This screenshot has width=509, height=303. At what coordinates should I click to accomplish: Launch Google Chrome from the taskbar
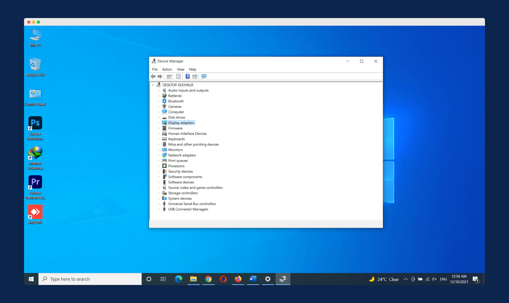208,279
